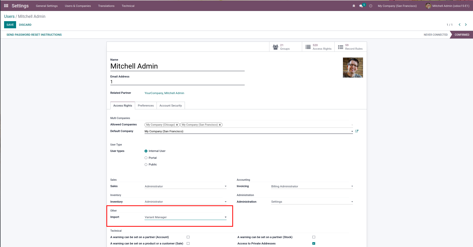Switch to the Preferences tab

click(146, 106)
